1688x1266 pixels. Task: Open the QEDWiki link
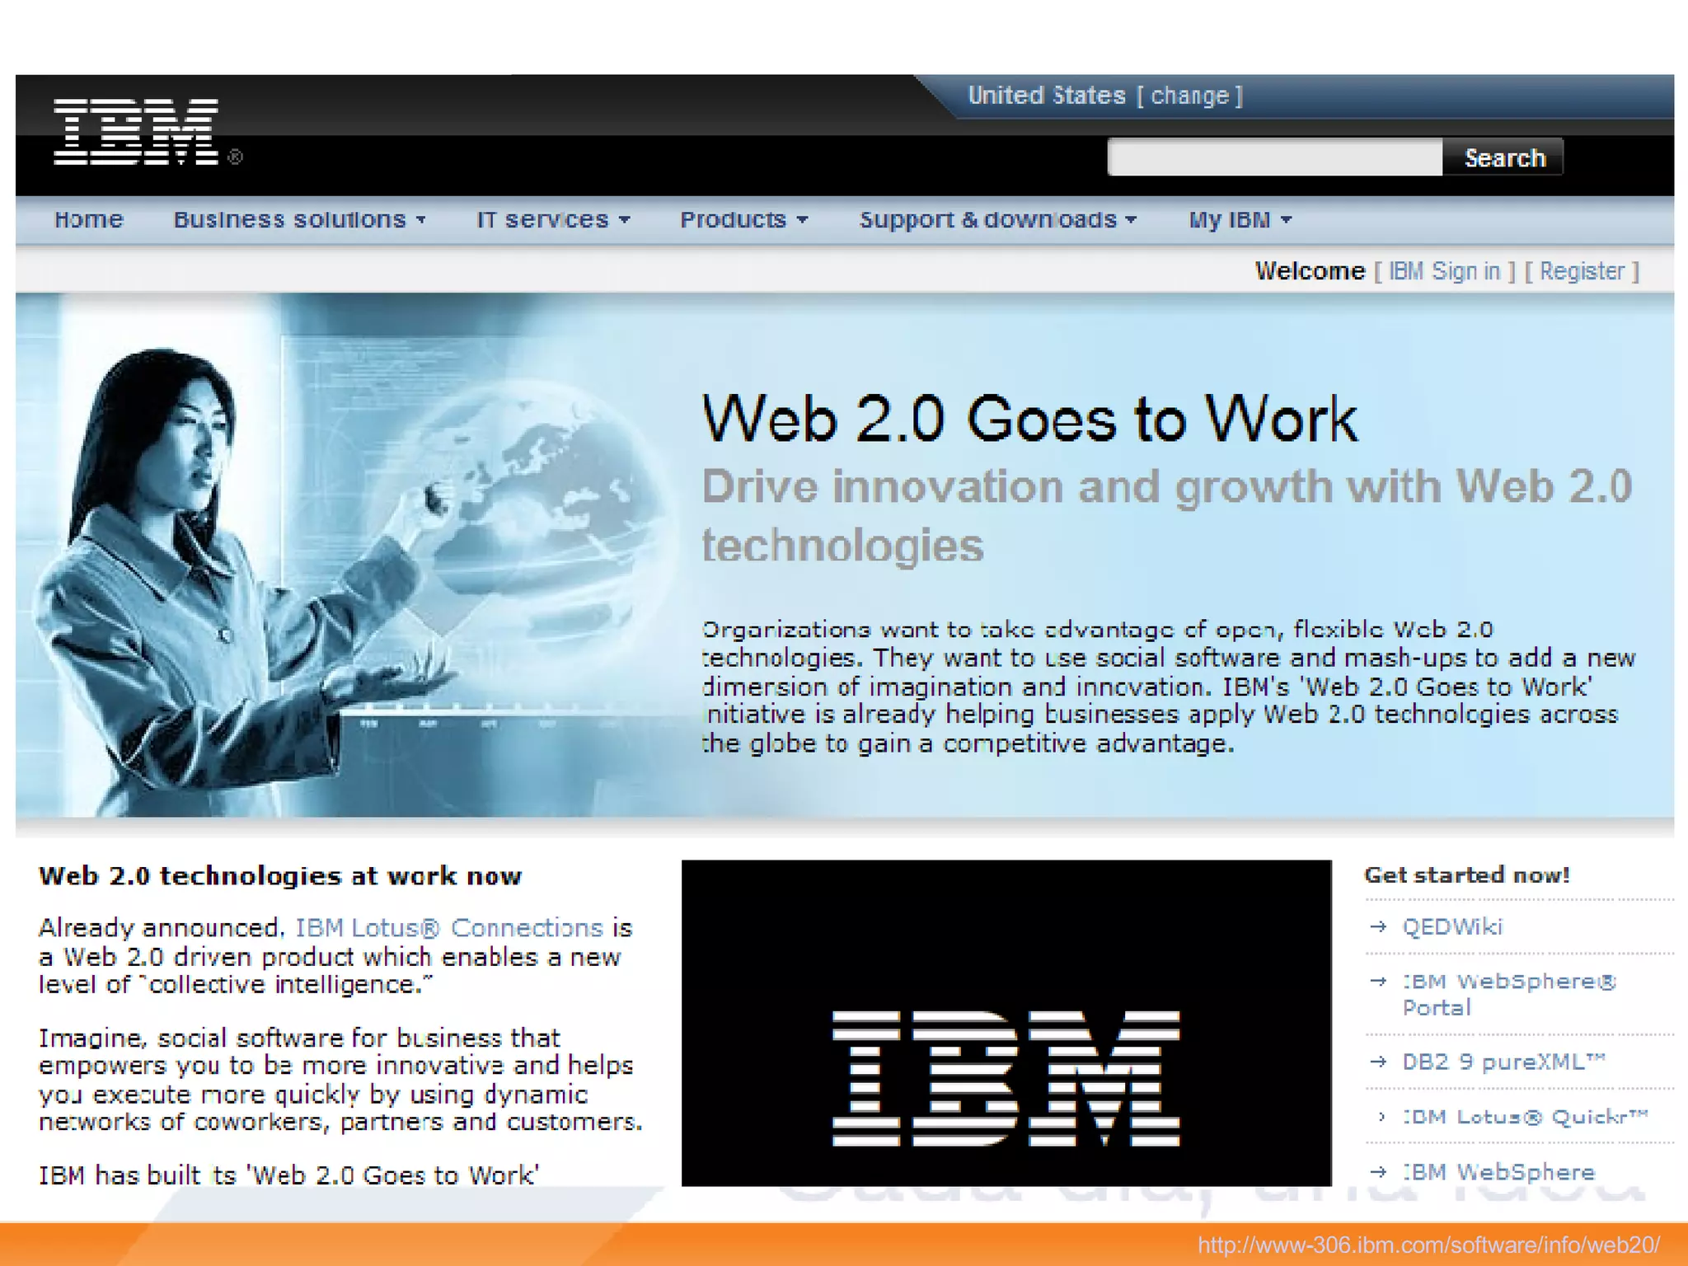[1452, 927]
